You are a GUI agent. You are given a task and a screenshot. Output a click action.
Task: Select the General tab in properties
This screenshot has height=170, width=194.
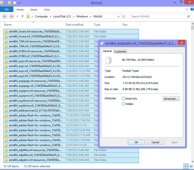click(107, 51)
